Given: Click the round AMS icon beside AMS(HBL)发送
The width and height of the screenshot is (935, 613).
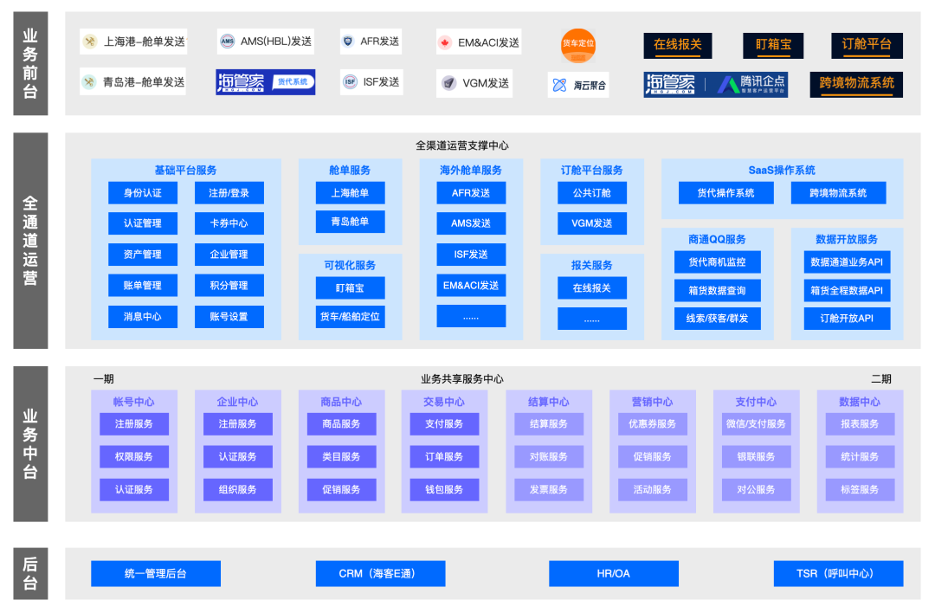Looking at the screenshot, I should click(227, 42).
